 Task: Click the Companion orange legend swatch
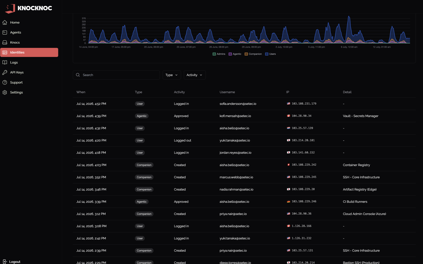point(246,54)
